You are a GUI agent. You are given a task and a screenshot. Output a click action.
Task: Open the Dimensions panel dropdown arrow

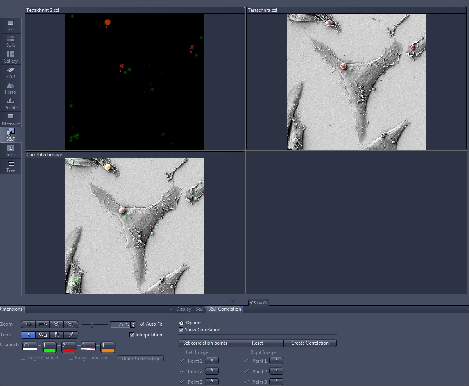[170, 309]
